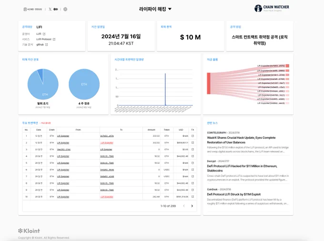The height and width of the screenshot is (241, 324).
Task: Click To address 0x7b93 in row 1
Action: (107, 136)
